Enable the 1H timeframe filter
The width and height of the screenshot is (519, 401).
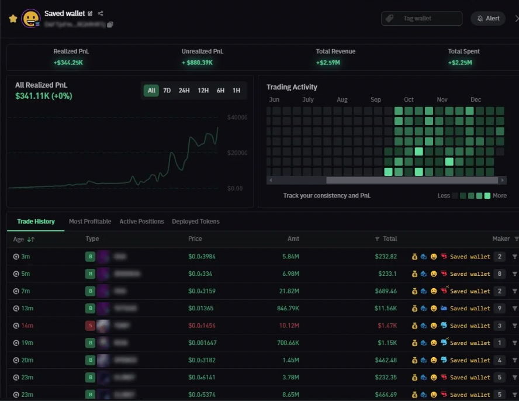point(236,91)
